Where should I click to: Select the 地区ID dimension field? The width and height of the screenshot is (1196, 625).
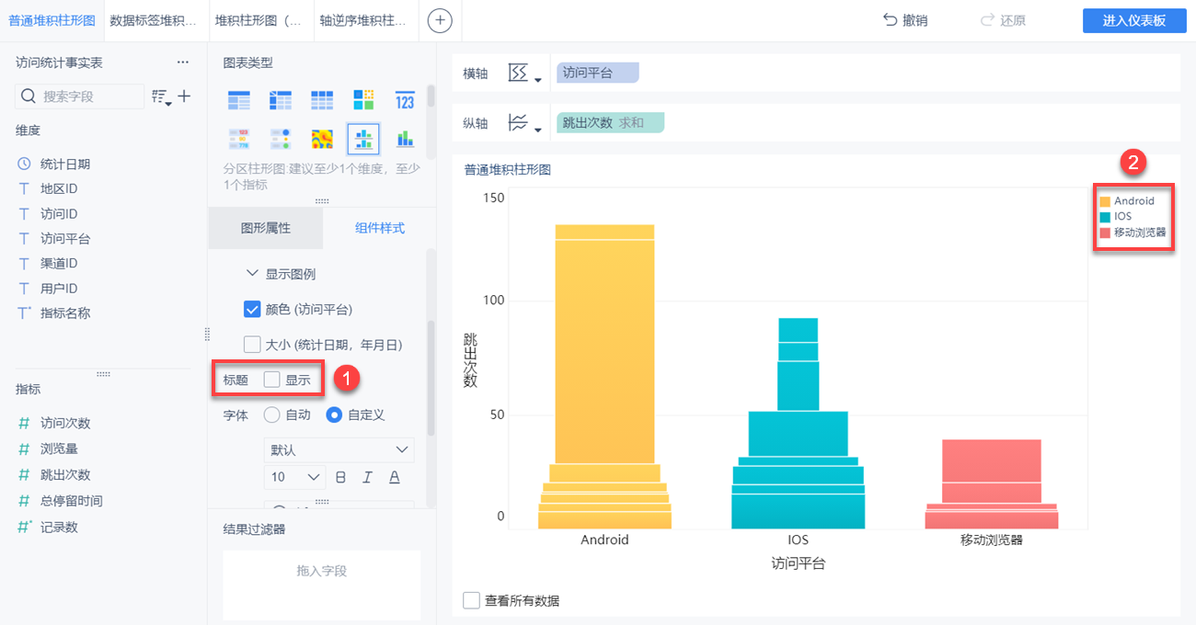point(59,188)
